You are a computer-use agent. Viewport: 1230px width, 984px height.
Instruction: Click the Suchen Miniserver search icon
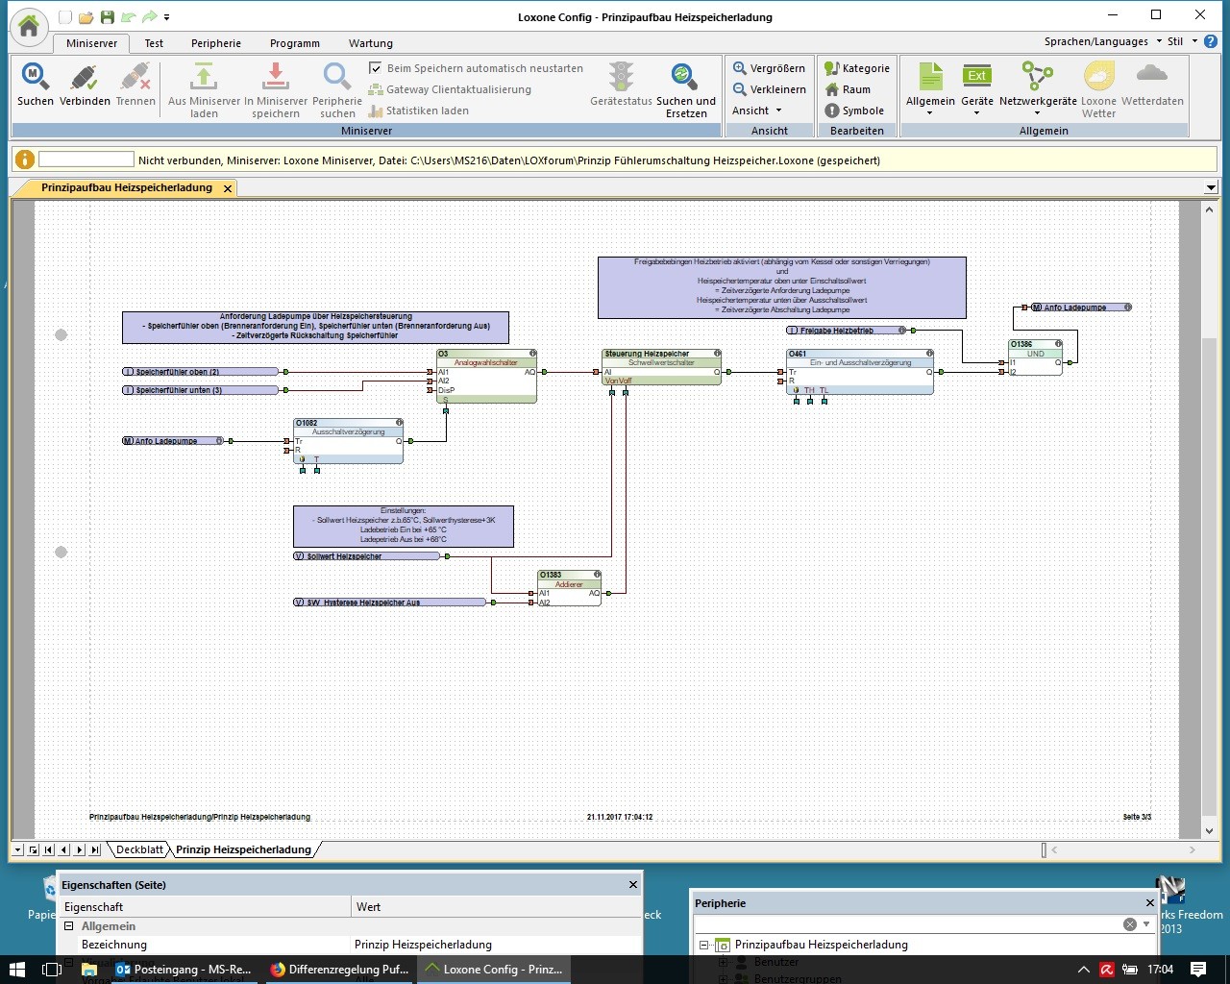click(x=35, y=76)
